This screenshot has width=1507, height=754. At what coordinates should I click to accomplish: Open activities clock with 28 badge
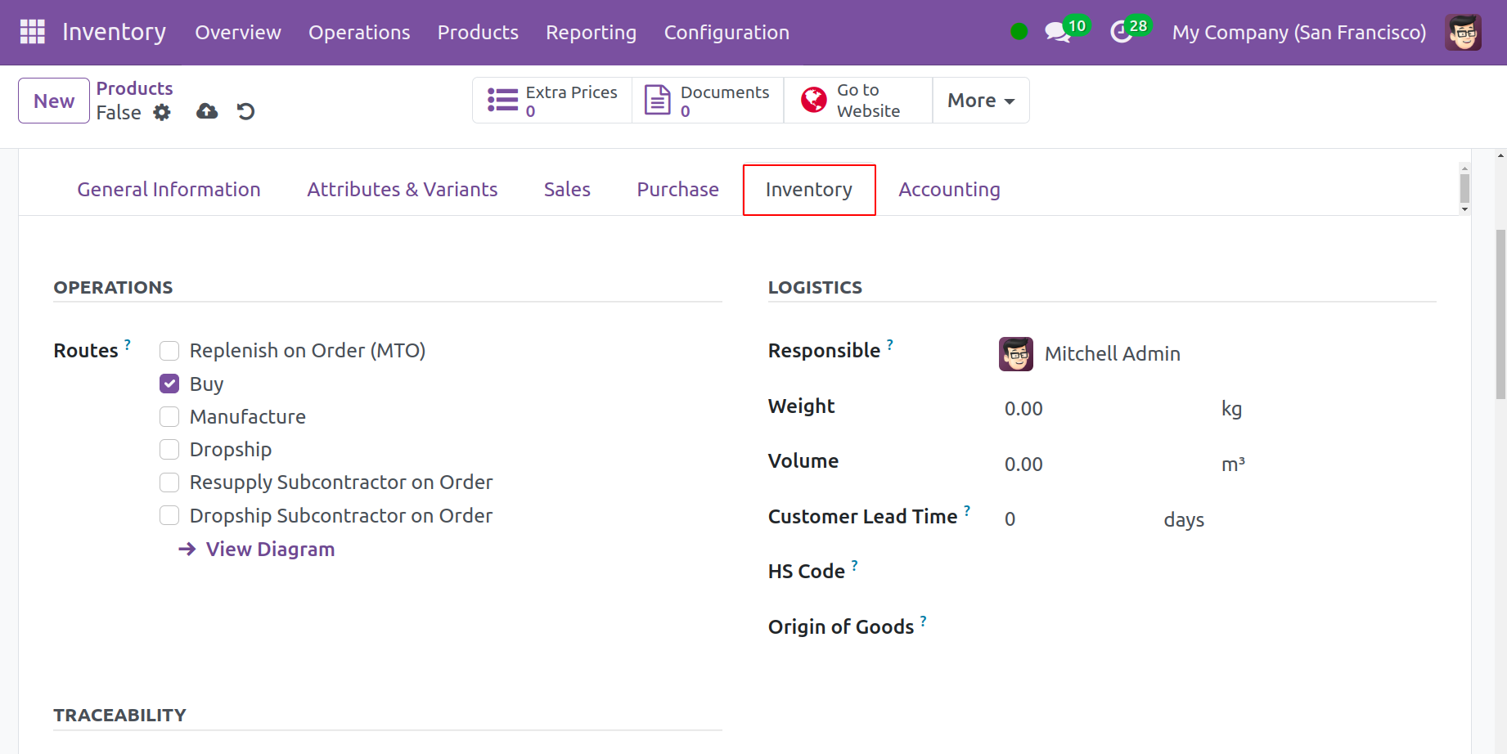[1121, 32]
